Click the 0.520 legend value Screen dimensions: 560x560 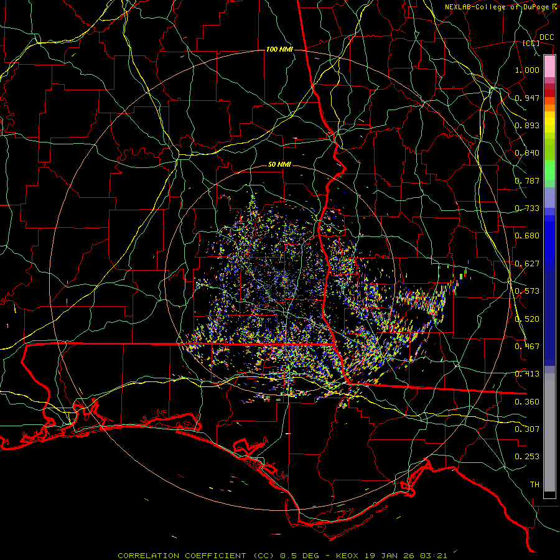[x=527, y=319]
